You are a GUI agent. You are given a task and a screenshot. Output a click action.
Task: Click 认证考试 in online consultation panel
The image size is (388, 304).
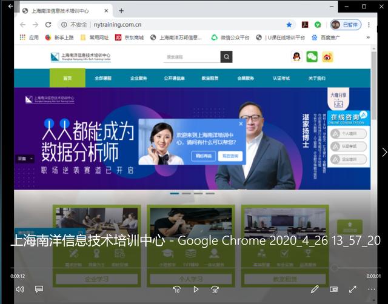[x=349, y=147]
